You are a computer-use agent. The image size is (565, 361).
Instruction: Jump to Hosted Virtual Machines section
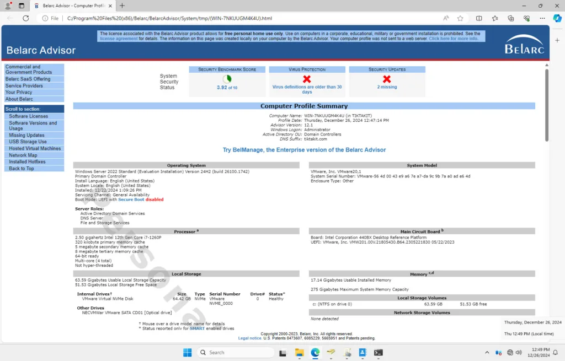34,148
